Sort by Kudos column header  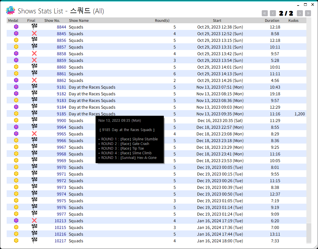[x=293, y=21]
